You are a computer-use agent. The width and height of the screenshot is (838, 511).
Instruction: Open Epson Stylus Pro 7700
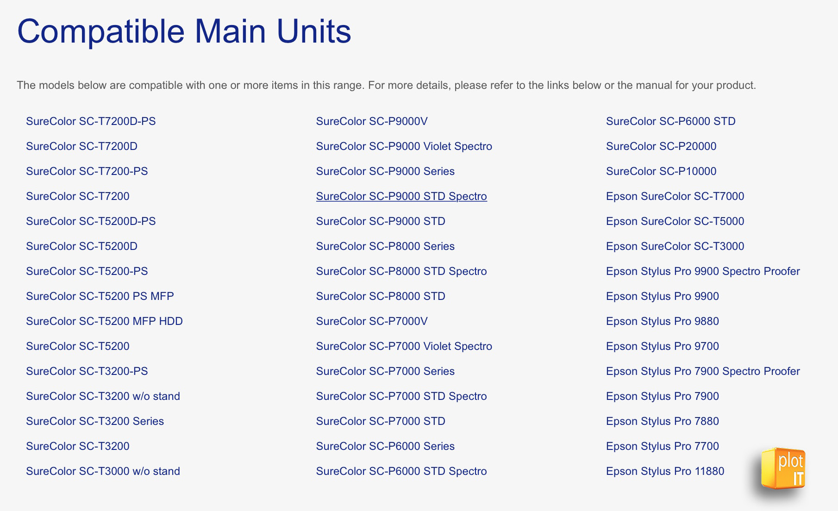pos(663,446)
